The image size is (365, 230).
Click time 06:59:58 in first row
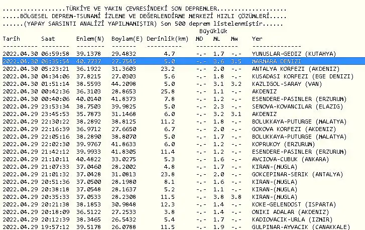pos(55,54)
